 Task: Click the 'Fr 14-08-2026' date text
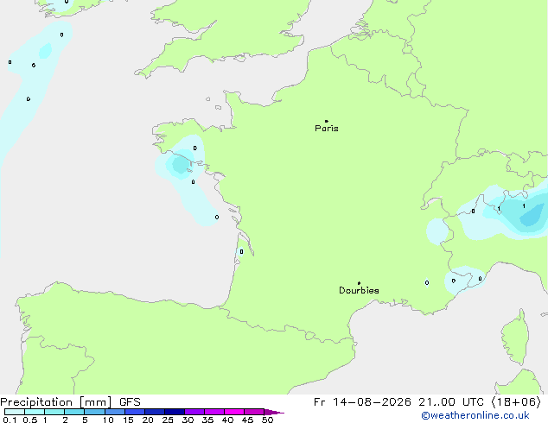pyautogui.click(x=362, y=402)
